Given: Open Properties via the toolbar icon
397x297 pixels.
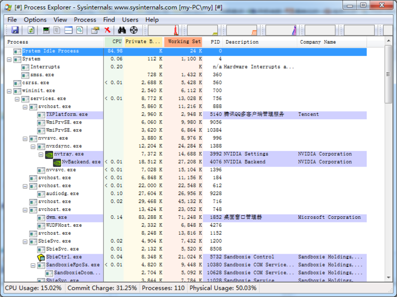Looking at the screenshot, I should pyautogui.click(x=95, y=30).
